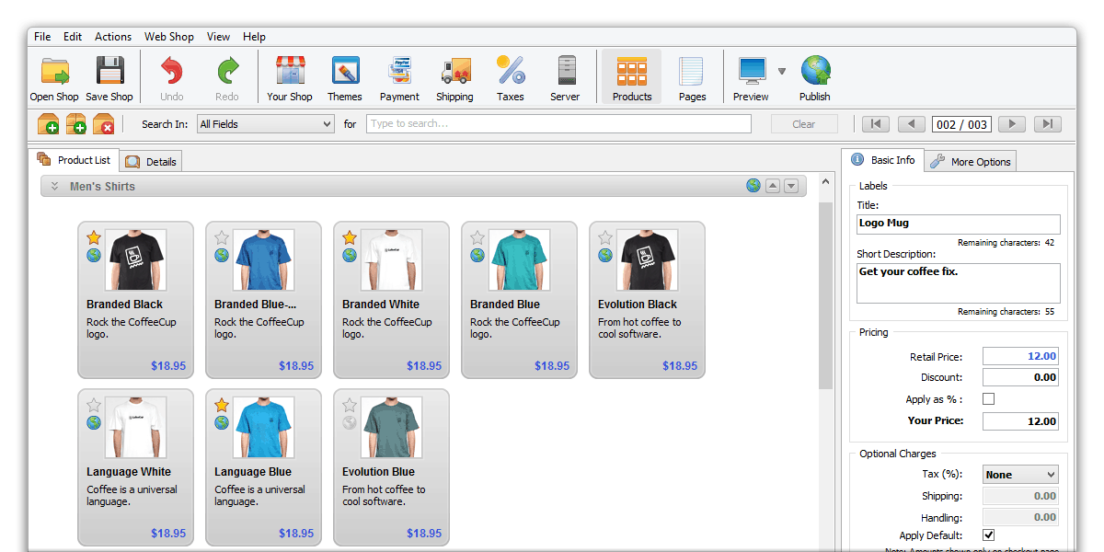Star the Language White shirt
Screen dimensions: 1104x552
pos(94,405)
